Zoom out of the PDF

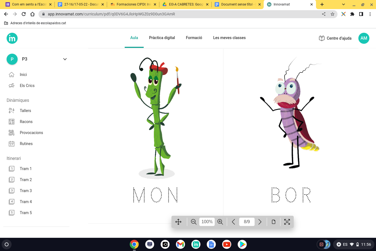(x=194, y=222)
